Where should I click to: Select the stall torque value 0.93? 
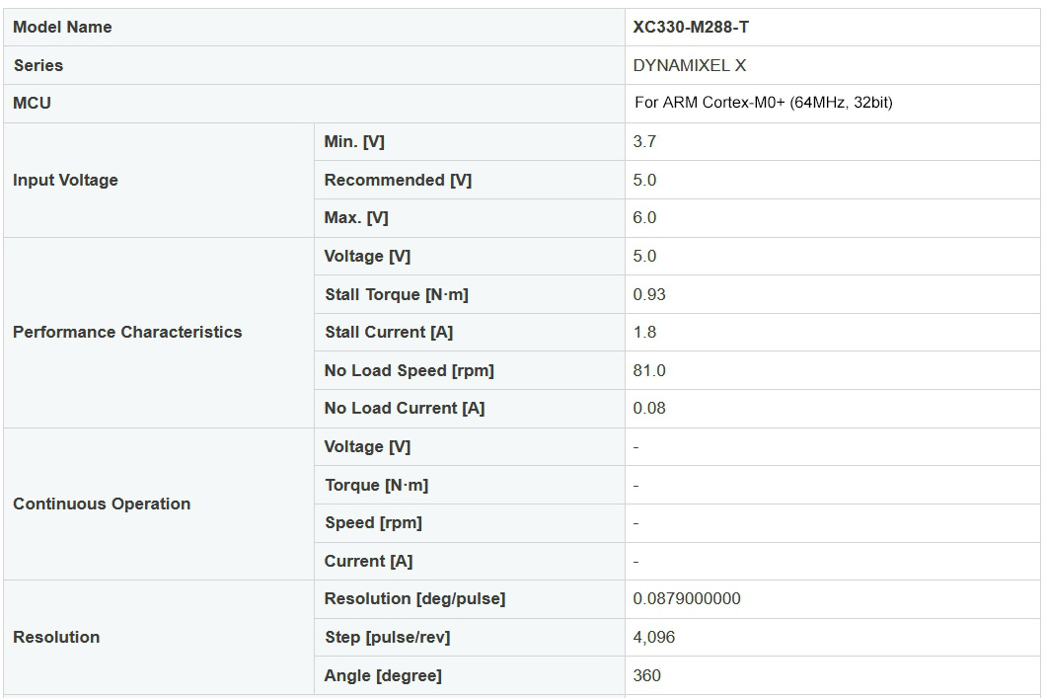(649, 294)
